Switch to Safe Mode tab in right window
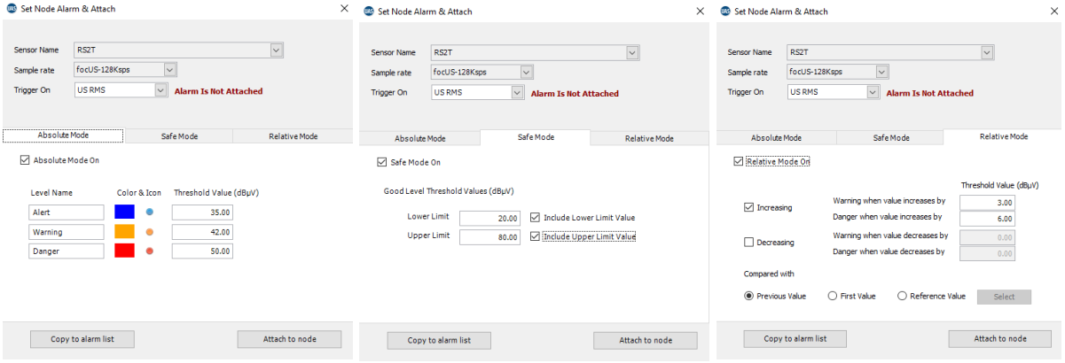1065x363 pixels. click(891, 138)
